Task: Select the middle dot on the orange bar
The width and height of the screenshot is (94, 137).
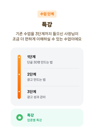Action: [x=19, y=75]
